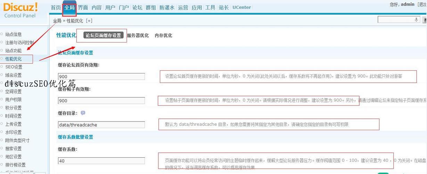Screen dimensions: 427x174
Task: Focus the 缓存论坛首页有效期 input field
Action: pos(101,77)
